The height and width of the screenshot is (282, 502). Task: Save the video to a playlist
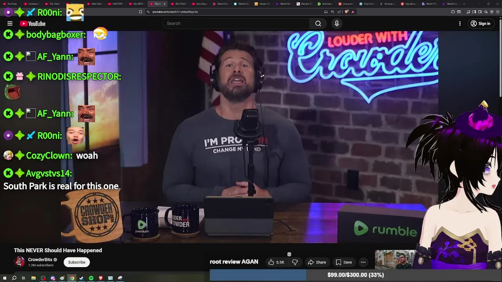click(x=344, y=262)
